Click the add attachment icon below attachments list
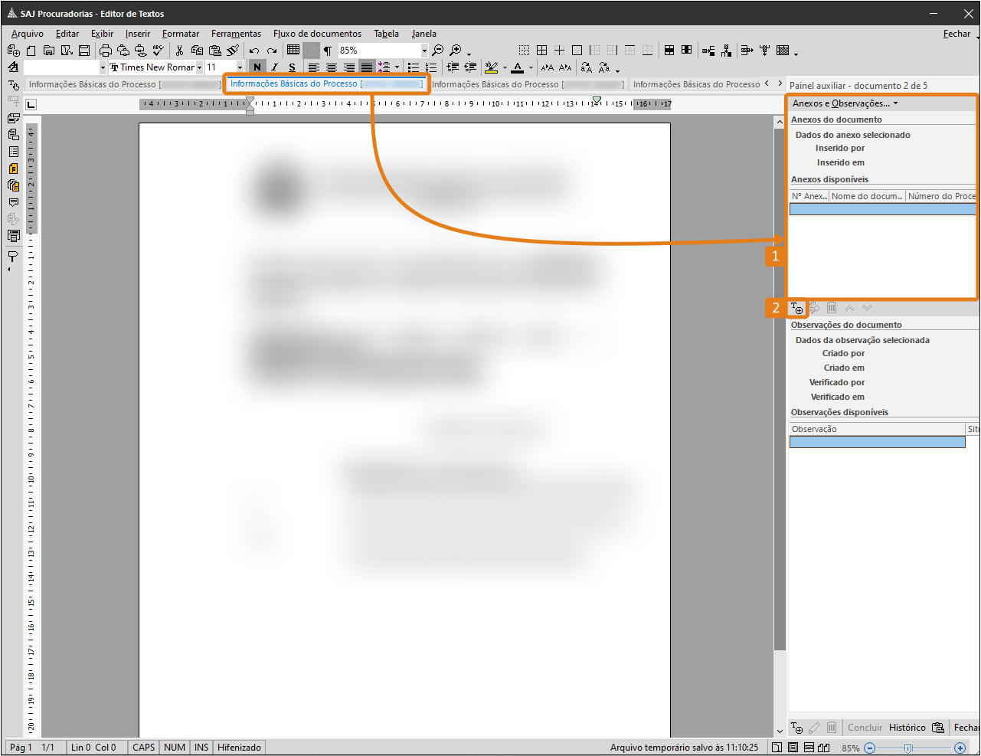The height and width of the screenshot is (756, 981). pyautogui.click(x=797, y=309)
